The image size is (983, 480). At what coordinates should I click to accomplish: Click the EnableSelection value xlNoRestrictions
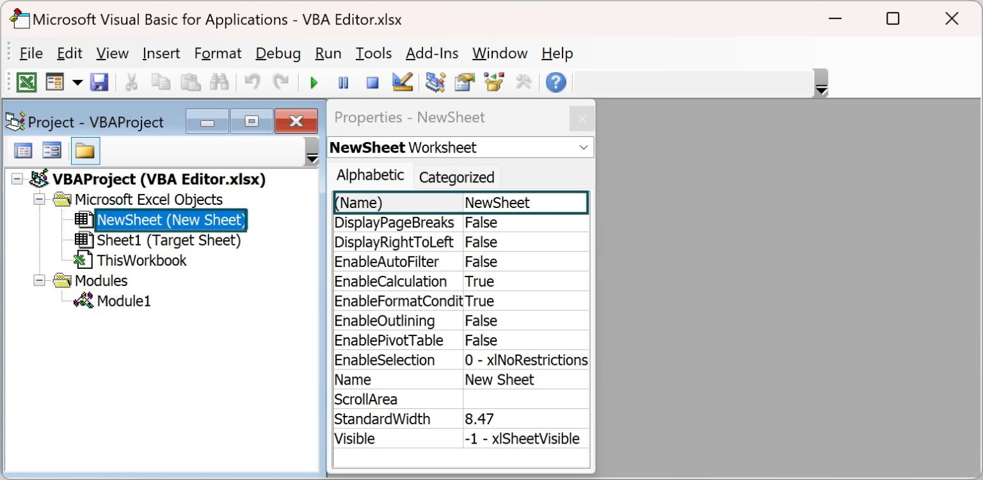(525, 360)
